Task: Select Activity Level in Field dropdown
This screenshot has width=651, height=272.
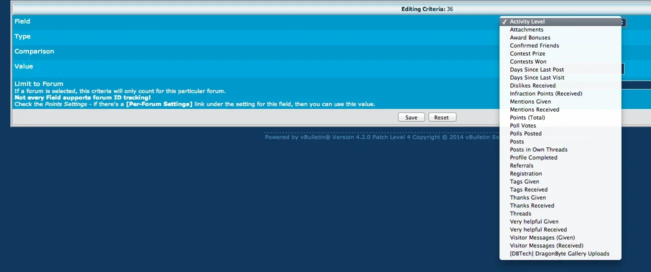Action: (x=560, y=21)
